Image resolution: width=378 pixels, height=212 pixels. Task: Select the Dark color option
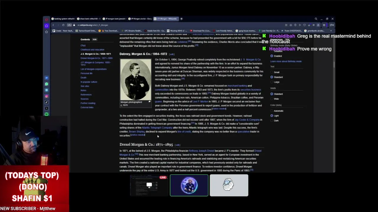coord(272,121)
